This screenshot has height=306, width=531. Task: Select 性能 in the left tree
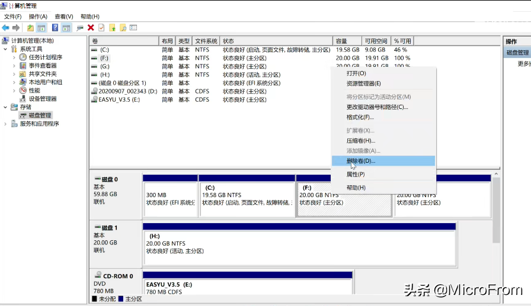tap(34, 91)
